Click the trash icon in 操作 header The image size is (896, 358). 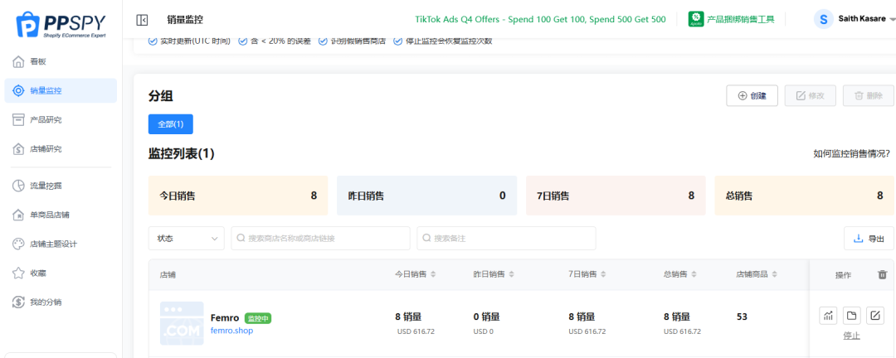pos(883,274)
